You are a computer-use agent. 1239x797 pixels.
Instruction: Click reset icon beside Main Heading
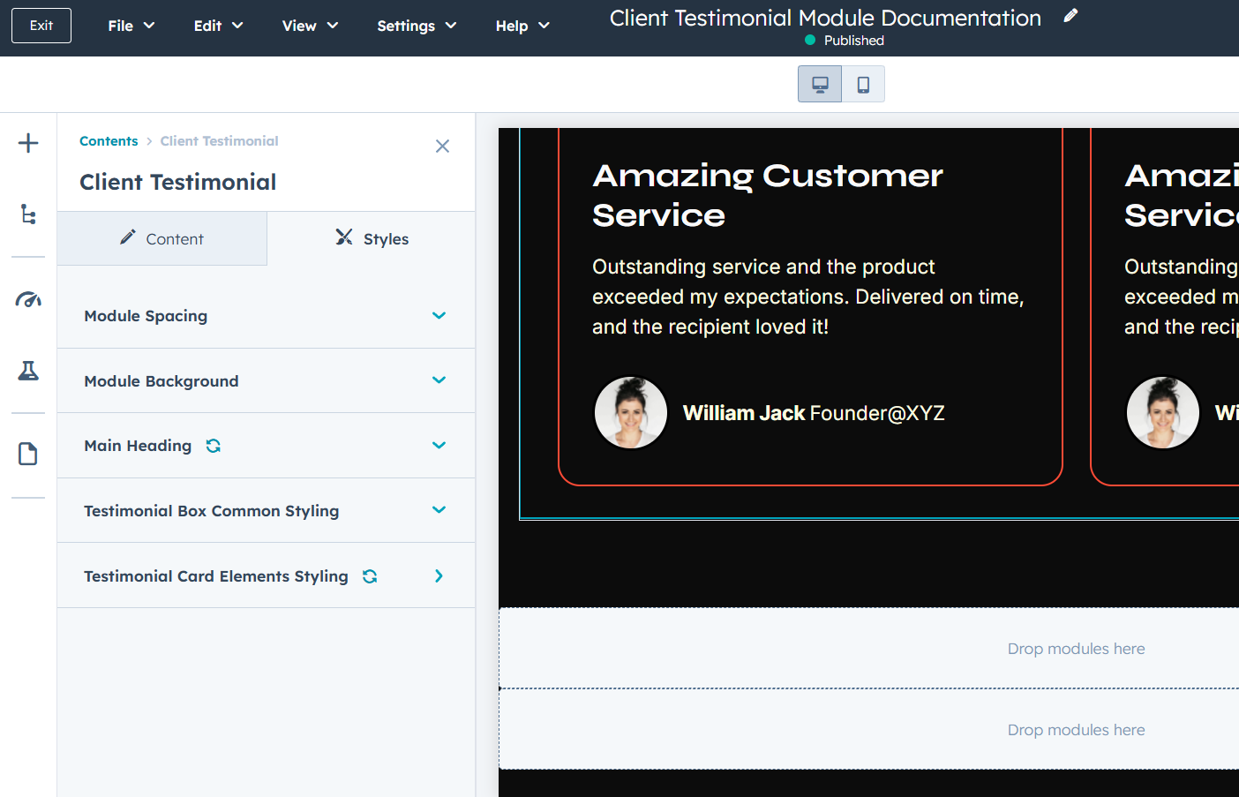(x=214, y=446)
